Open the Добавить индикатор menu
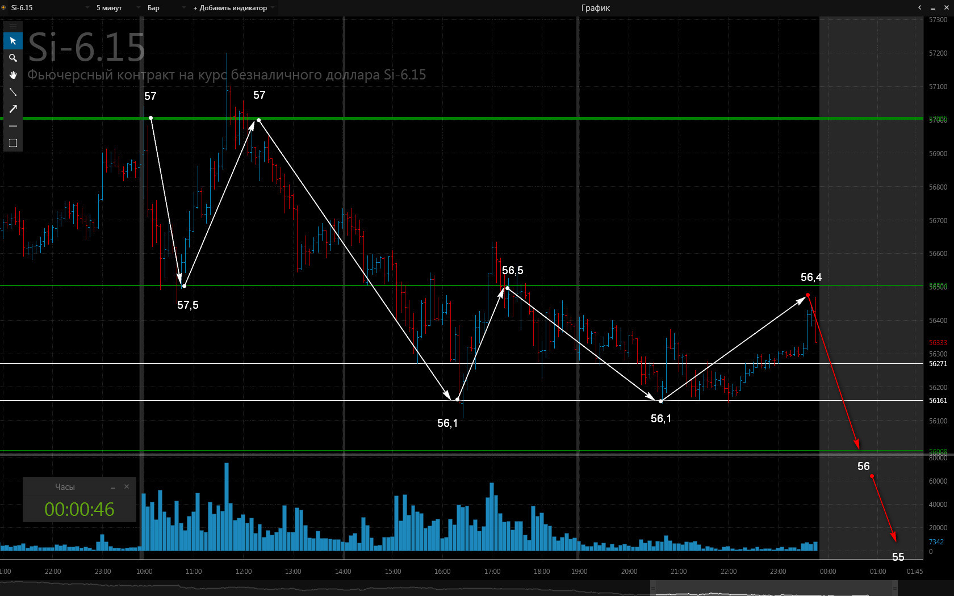 (x=233, y=8)
